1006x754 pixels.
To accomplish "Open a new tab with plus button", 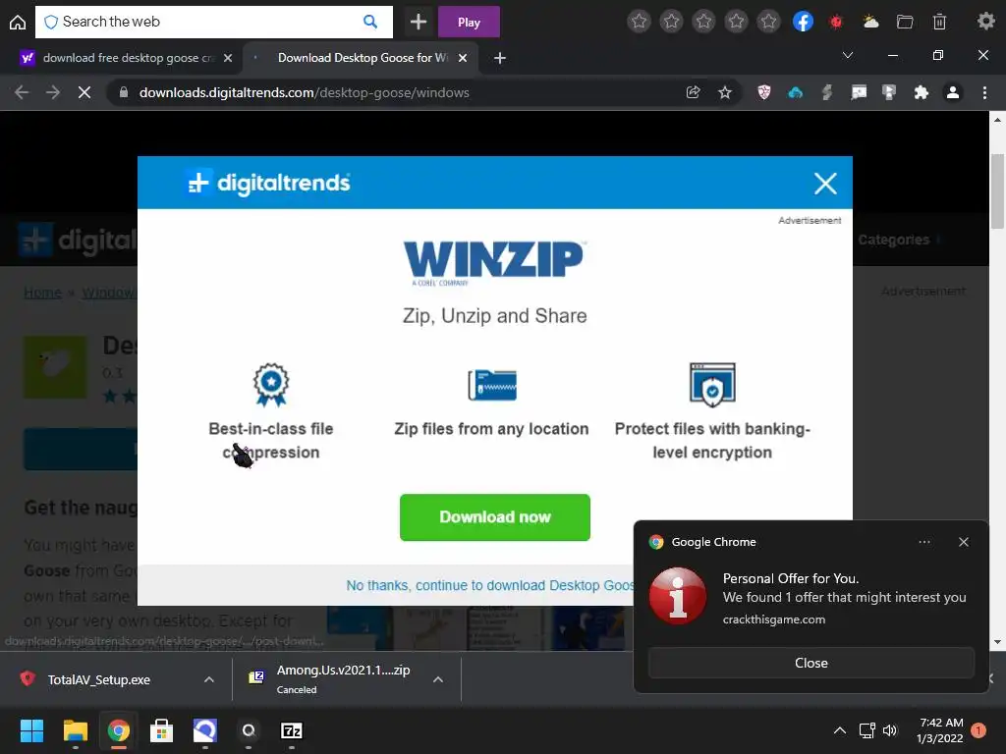I will coord(500,58).
